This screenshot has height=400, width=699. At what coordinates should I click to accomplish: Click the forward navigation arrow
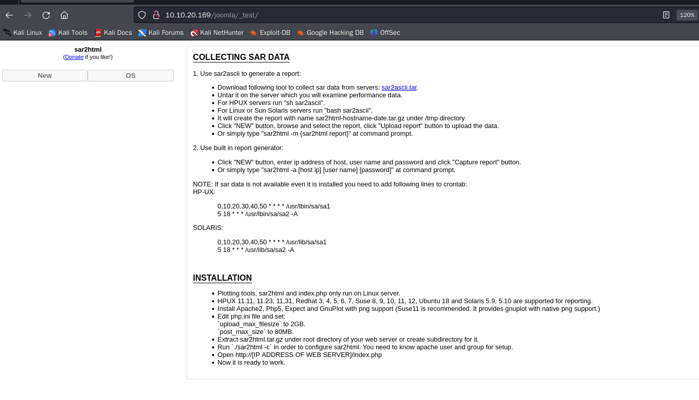[28, 15]
